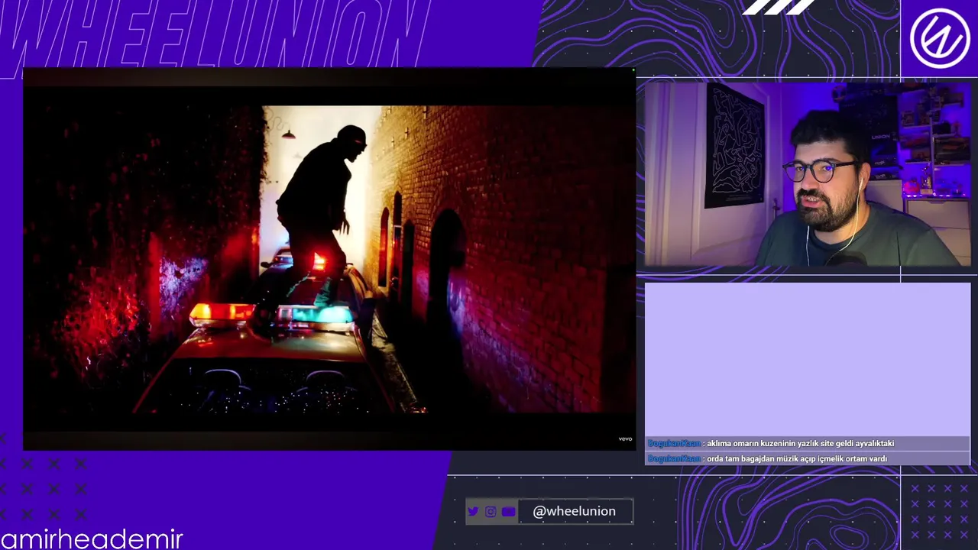
Task: Click chat message 'orda tam bagajdan müzik açıp içmelik ortam vardı'
Action: coord(797,458)
